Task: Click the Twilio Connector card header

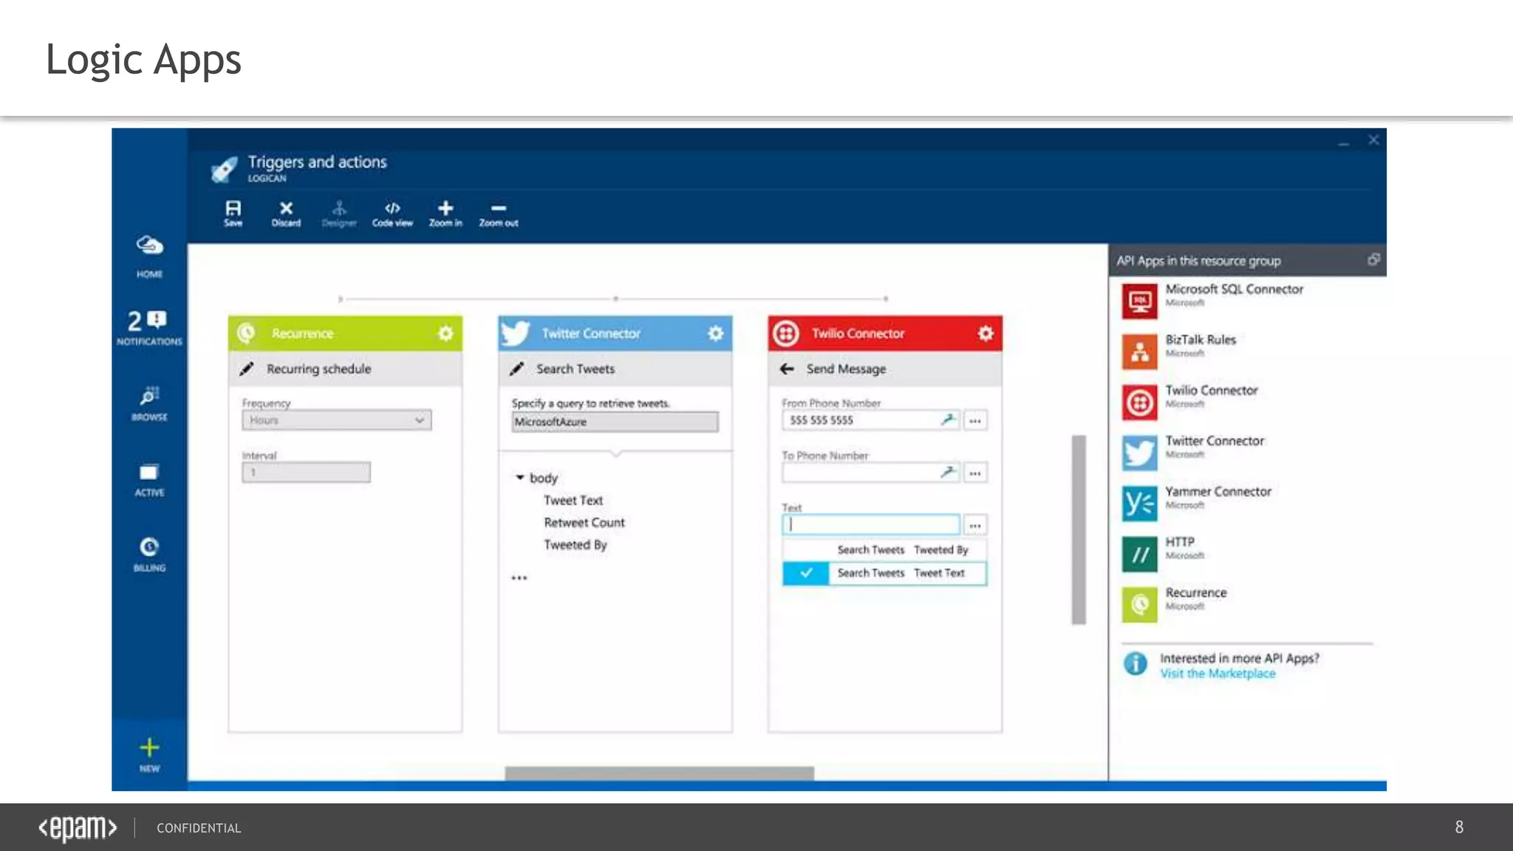Action: point(885,333)
